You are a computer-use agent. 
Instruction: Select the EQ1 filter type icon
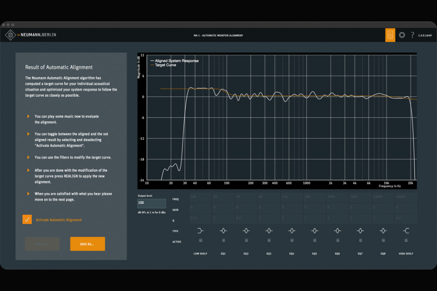(223, 231)
